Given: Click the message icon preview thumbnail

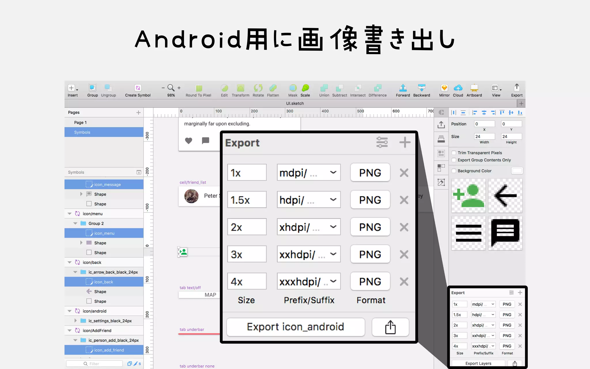Looking at the screenshot, I should tap(505, 233).
